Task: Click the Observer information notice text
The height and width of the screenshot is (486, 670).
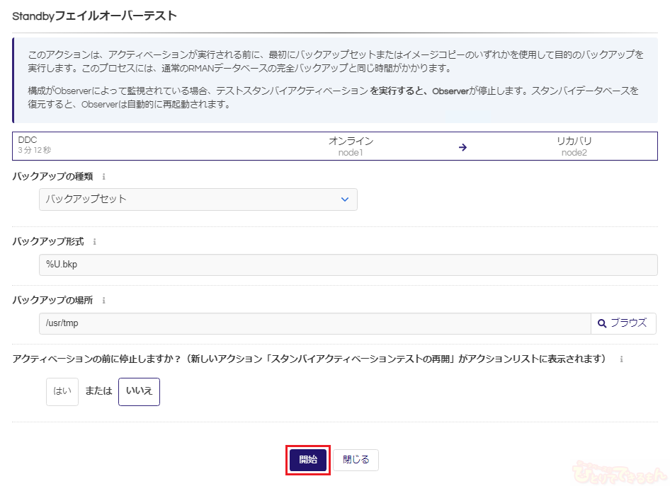Action: coord(333,98)
